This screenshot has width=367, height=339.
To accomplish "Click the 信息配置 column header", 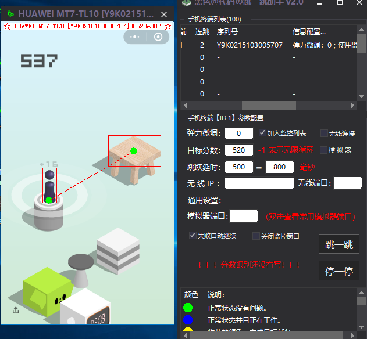I will 309,32.
